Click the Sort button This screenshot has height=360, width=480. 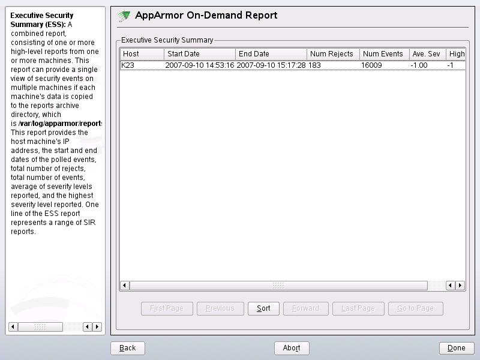263,308
